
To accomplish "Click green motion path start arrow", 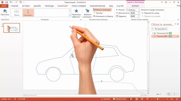I will coord(102,81).
